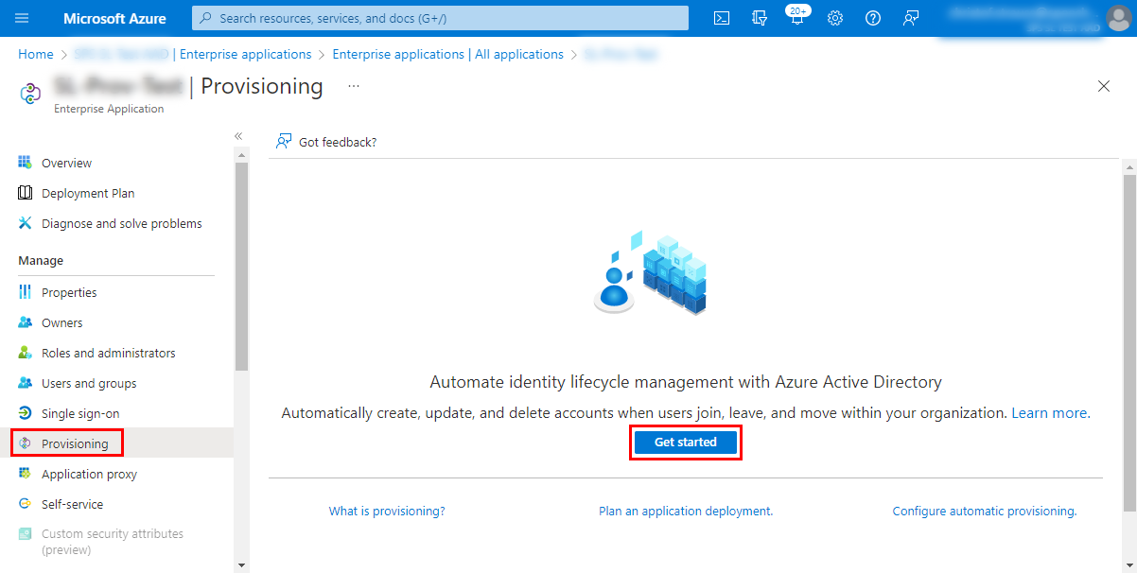This screenshot has width=1137, height=573.
Task: Go to Owners
Action: 62,322
